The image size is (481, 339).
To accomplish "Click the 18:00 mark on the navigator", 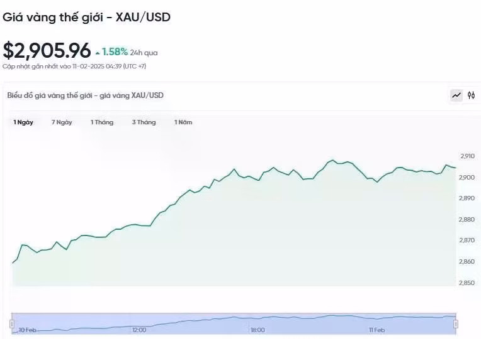I will (257, 330).
